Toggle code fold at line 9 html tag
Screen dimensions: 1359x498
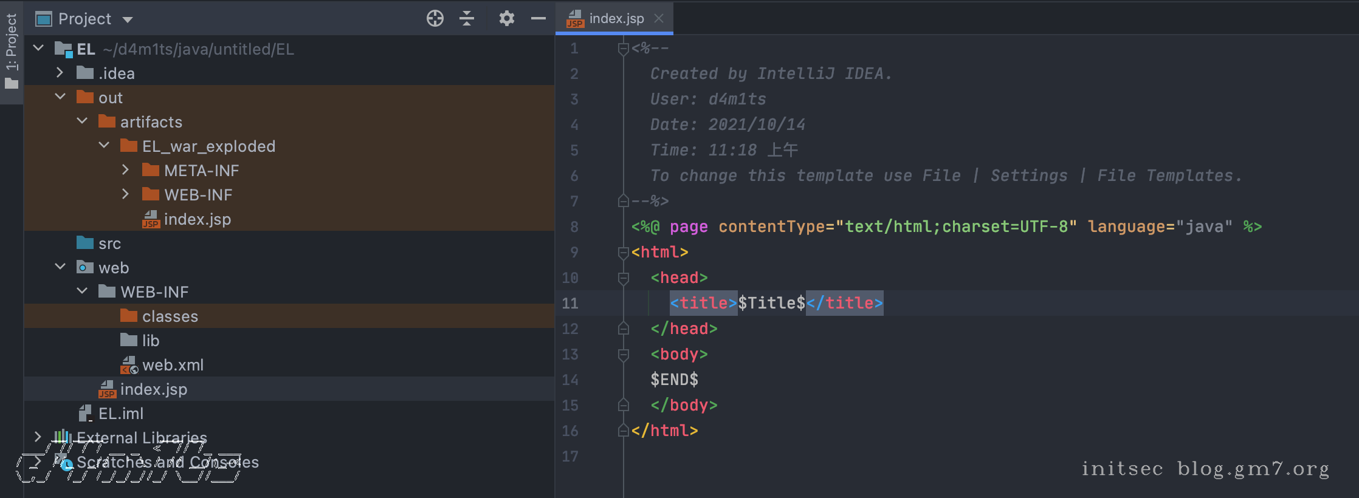coord(623,252)
